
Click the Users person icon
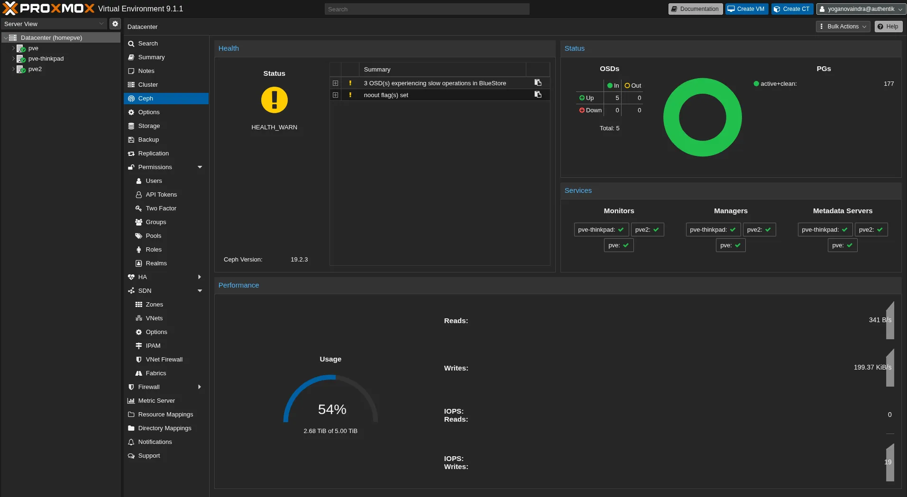tap(139, 181)
